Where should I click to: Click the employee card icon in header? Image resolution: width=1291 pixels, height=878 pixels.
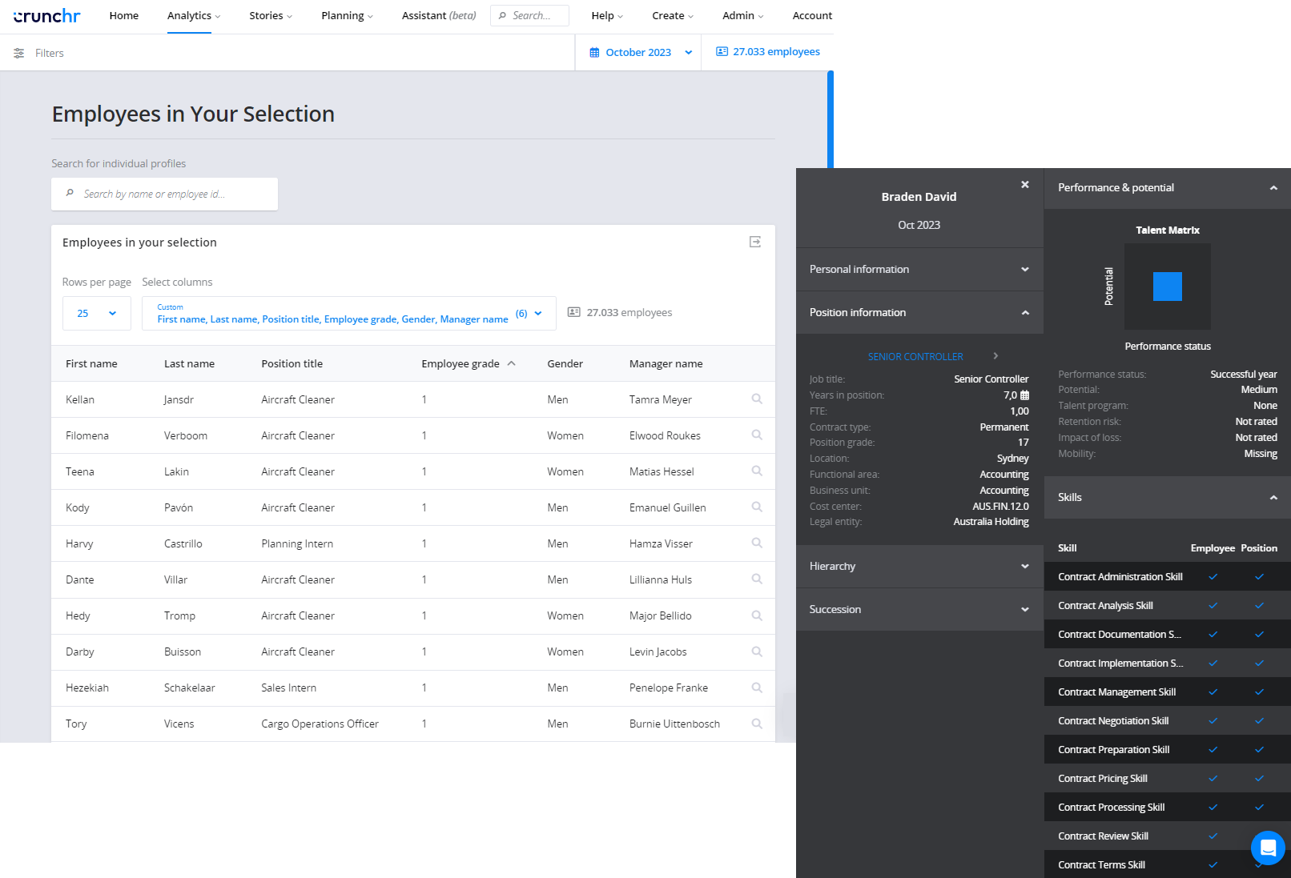coord(722,51)
